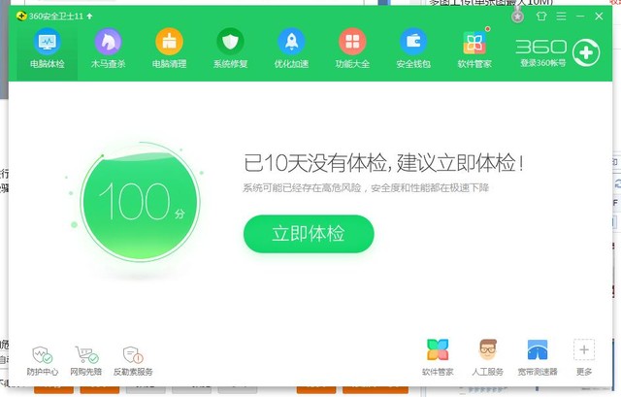The height and width of the screenshot is (397, 621).
Task: Open 人工服务 human support
Action: (x=487, y=357)
